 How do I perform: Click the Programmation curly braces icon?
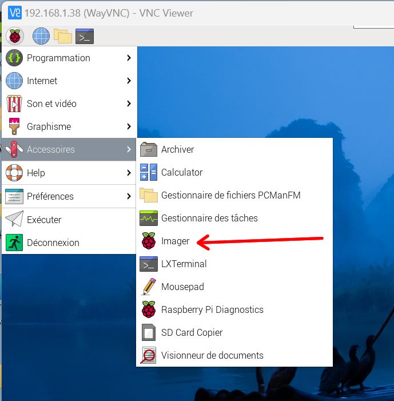(x=14, y=58)
